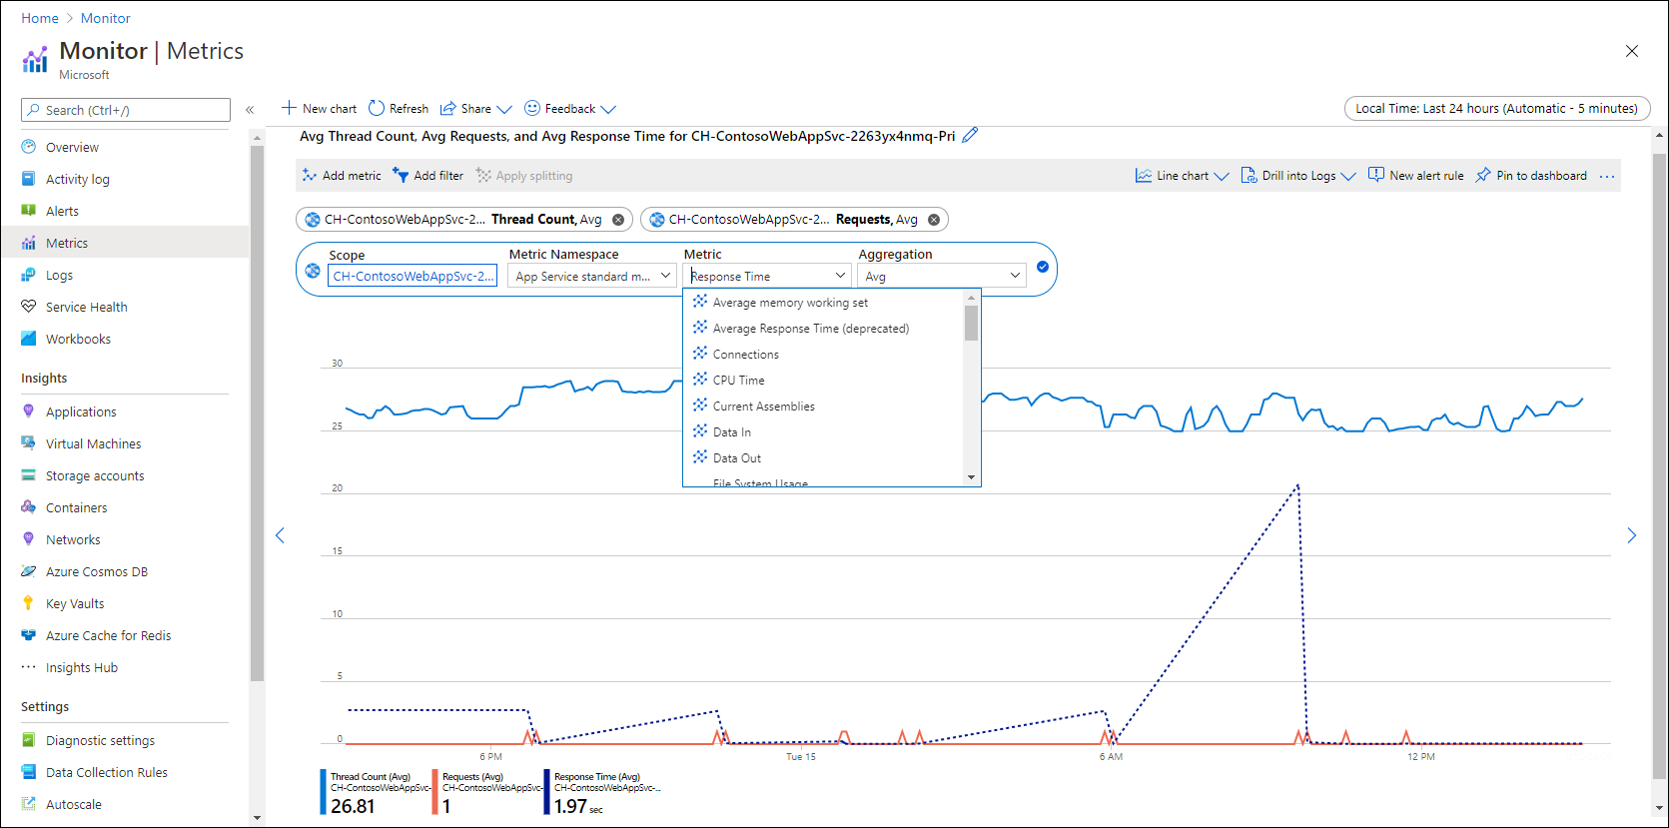
Task: Remove the Thread Count metric pill
Action: pos(618,220)
